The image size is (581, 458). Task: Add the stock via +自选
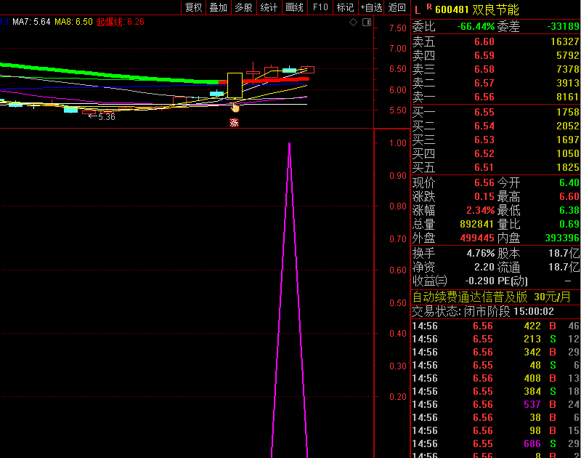click(x=370, y=7)
